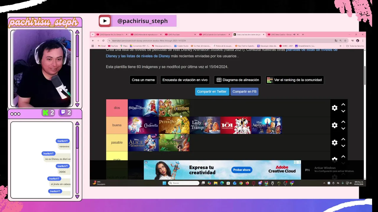Click the buena tier color label
This screenshot has width=378, height=212.
point(117,125)
